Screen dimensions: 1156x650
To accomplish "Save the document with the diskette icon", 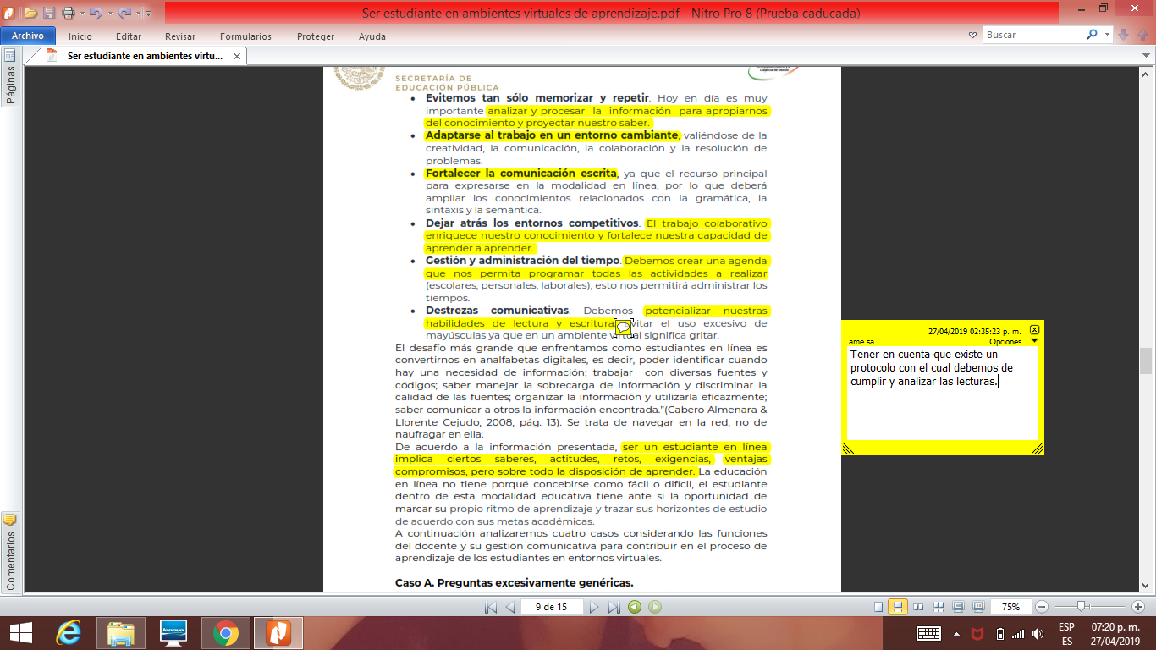I will click(49, 13).
